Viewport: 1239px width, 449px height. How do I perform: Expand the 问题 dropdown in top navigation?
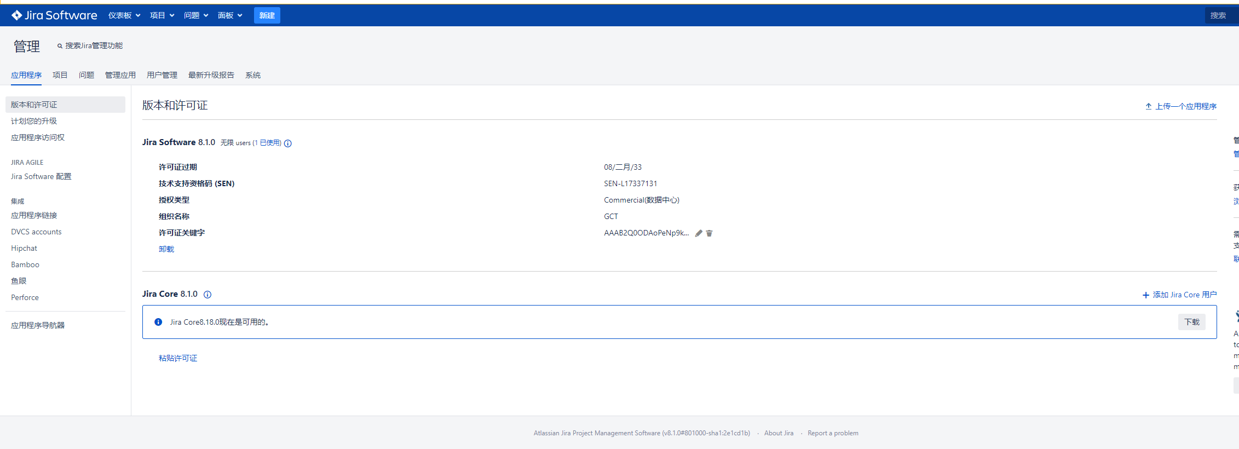[196, 15]
